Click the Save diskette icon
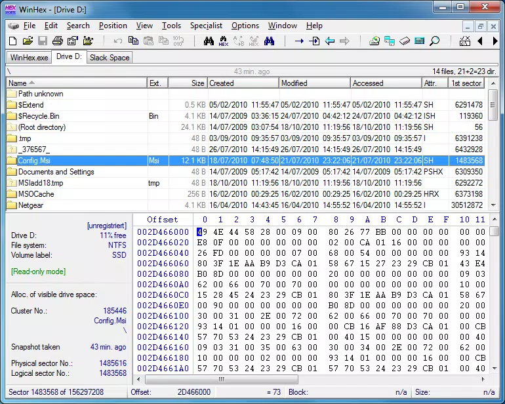The image size is (505, 404). point(43,41)
